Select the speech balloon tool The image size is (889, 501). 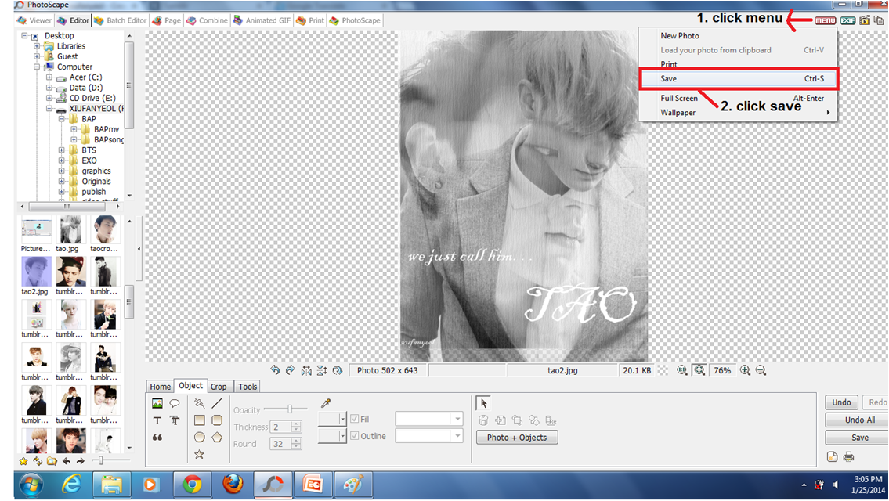point(175,403)
